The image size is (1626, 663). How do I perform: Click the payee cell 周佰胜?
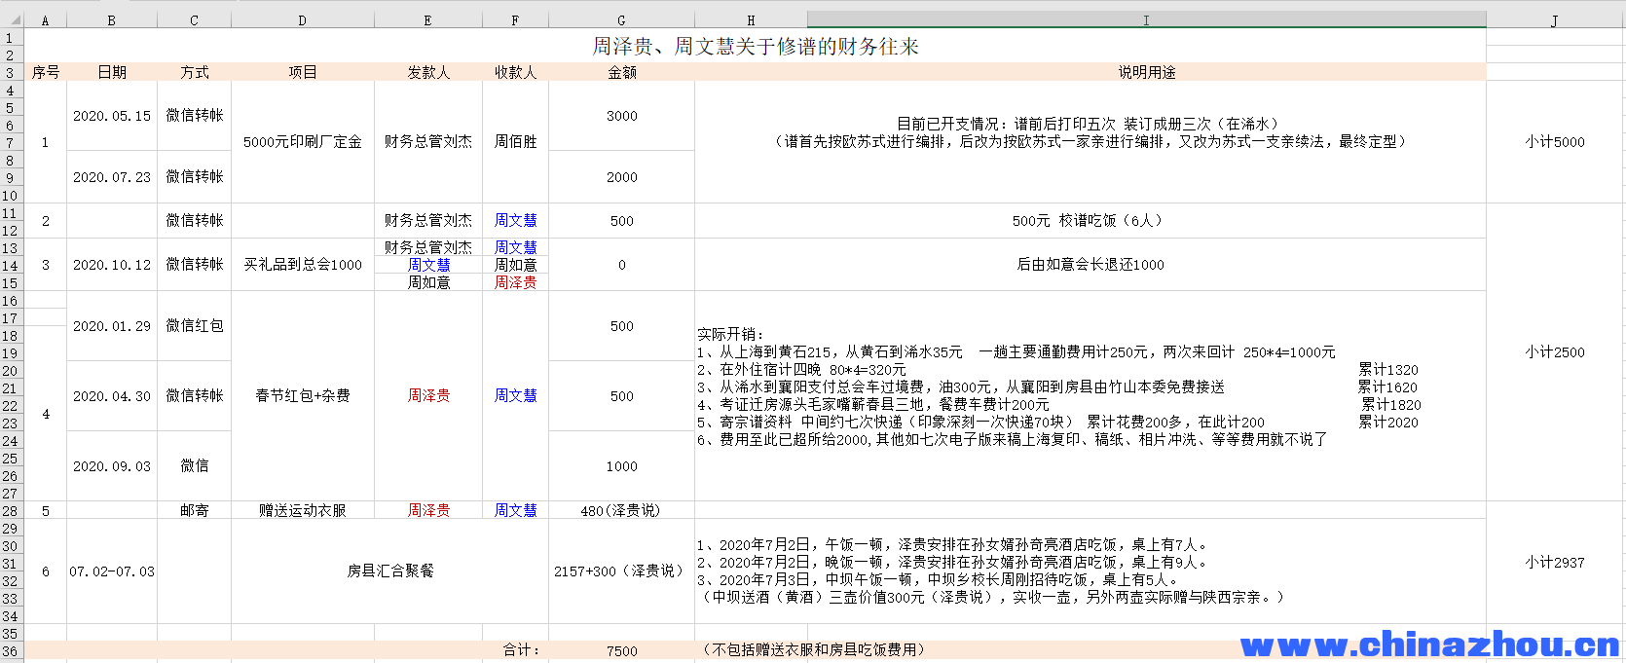(x=515, y=142)
